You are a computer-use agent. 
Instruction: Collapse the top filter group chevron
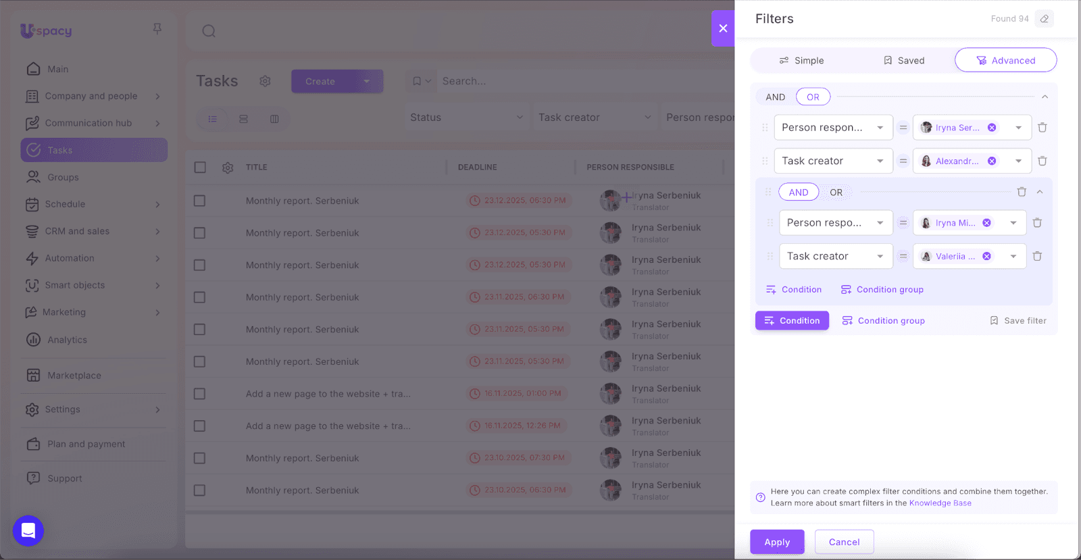1045,97
